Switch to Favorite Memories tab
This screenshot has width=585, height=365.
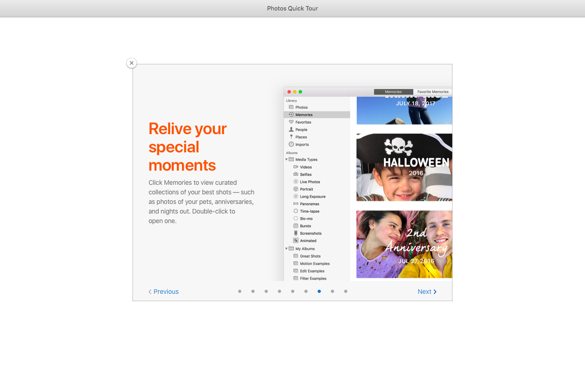coord(432,92)
